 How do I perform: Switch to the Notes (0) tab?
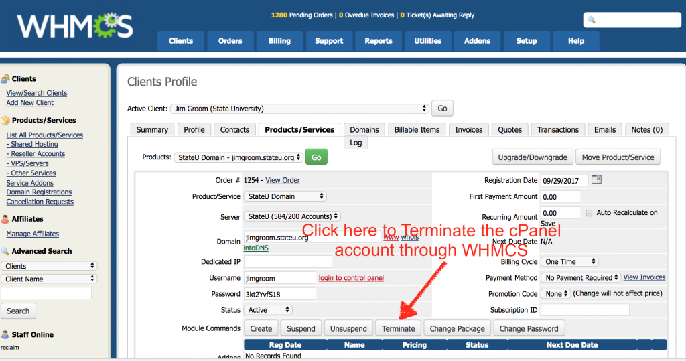tap(647, 129)
